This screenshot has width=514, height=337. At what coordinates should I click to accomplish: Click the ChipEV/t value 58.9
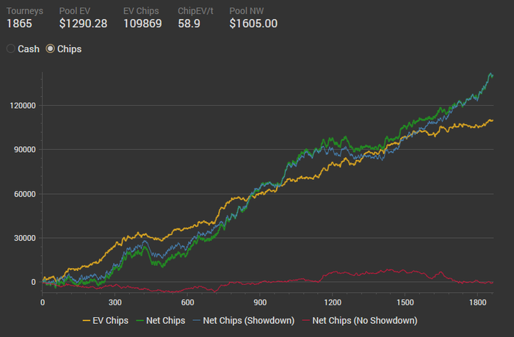point(190,23)
